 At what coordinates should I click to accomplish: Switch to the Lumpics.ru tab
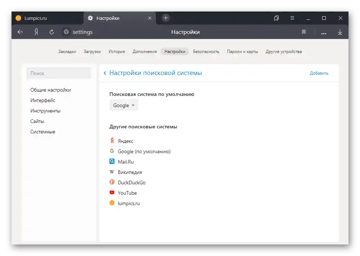coord(36,18)
